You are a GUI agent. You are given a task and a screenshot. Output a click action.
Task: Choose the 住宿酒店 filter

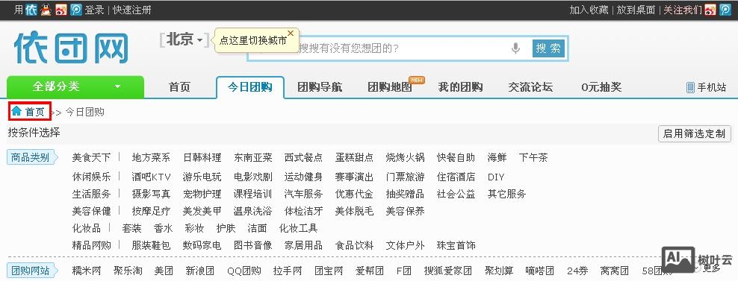456,177
